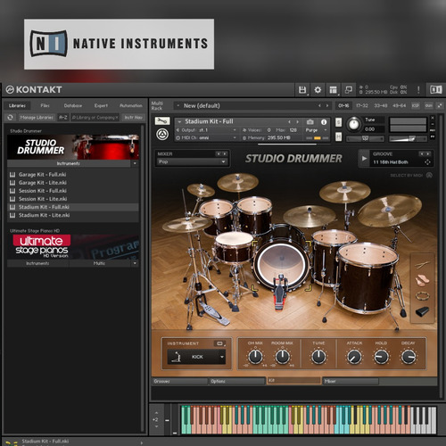Switch to the Database tab

click(73, 105)
